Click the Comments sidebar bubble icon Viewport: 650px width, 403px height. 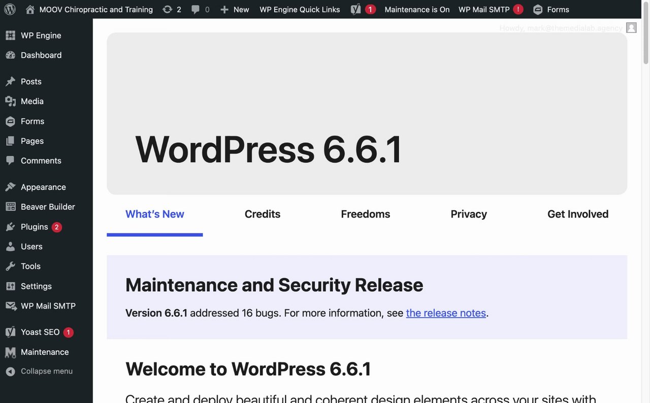pos(10,161)
